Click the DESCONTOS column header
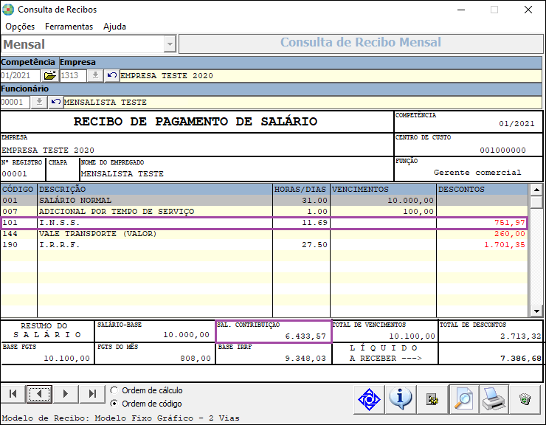Screen dimensions: 546x425 (x=483, y=189)
